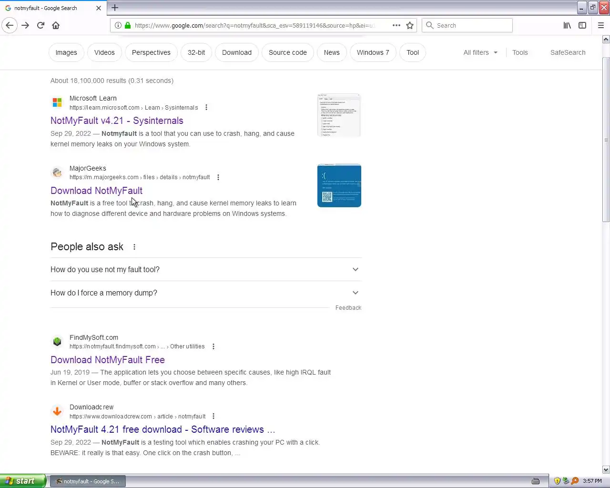
Task: Click the address bar URL field
Action: pyautogui.click(x=255, y=25)
